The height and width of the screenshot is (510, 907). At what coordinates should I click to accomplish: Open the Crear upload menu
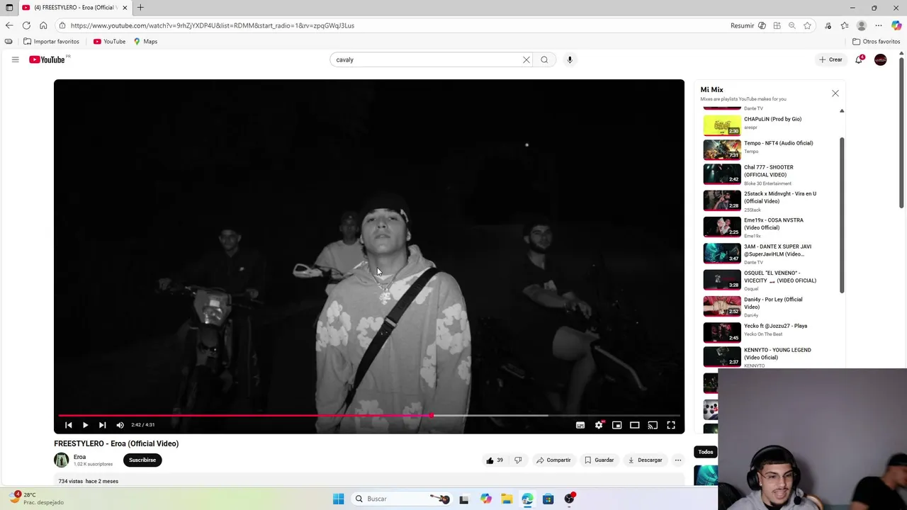(x=831, y=59)
